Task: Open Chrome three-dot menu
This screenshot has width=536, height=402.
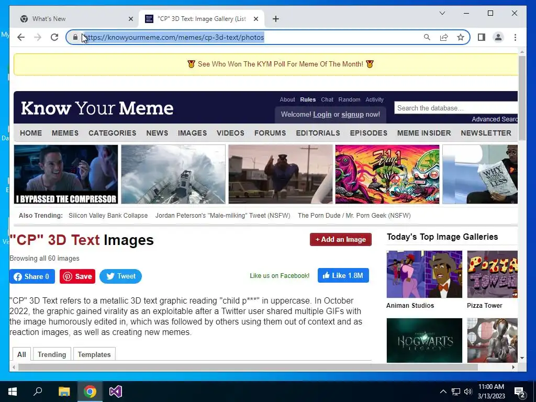Action: 515,37
